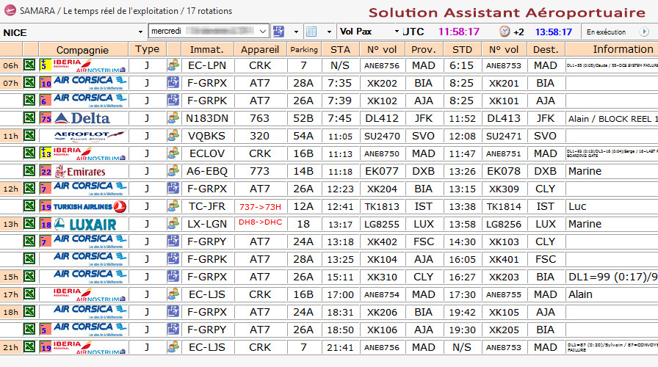Click the Turkish Airlines logo
This screenshot has width=658, height=367.
coord(90,206)
